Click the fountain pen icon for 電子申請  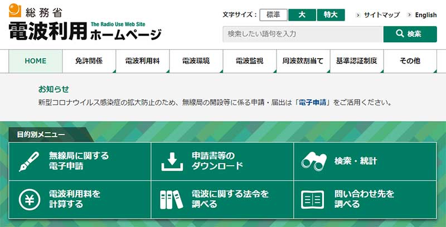pos(29,162)
